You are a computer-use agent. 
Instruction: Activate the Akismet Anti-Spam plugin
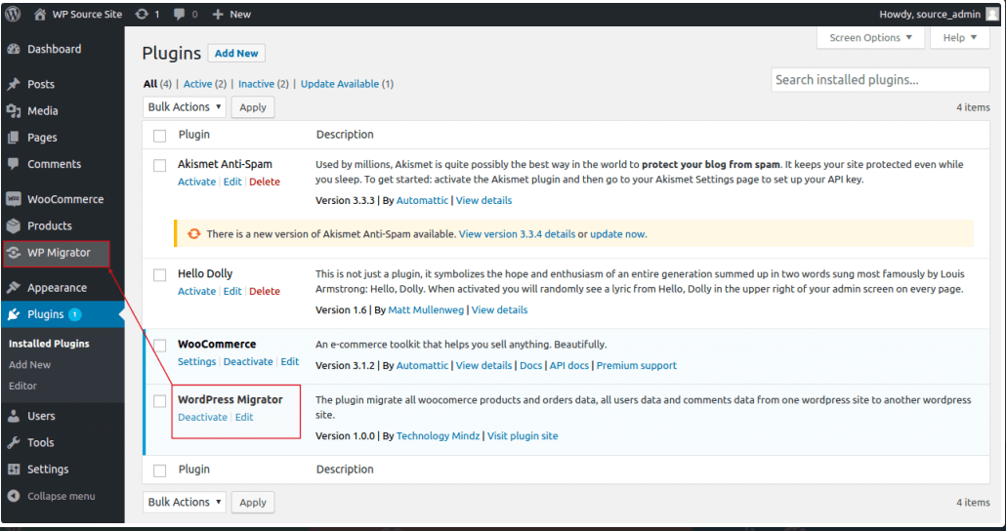coord(196,183)
